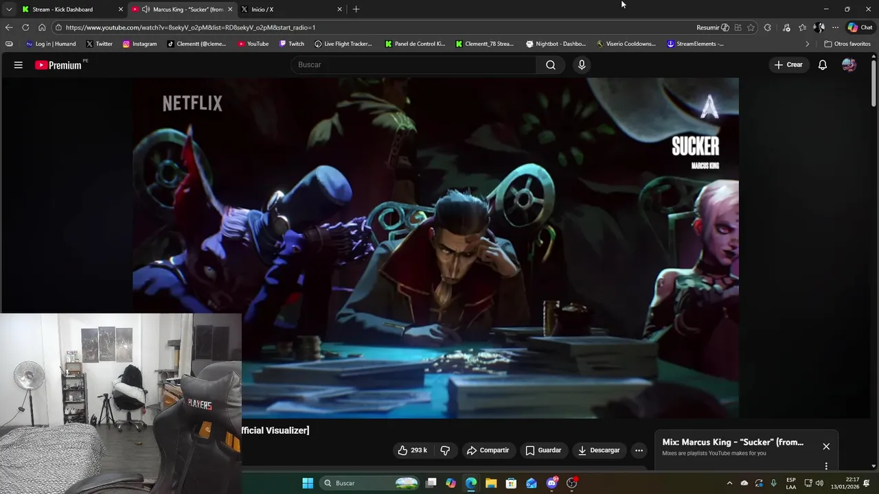Open Copilot Chat in Edge
This screenshot has width=879, height=494.
(x=860, y=27)
